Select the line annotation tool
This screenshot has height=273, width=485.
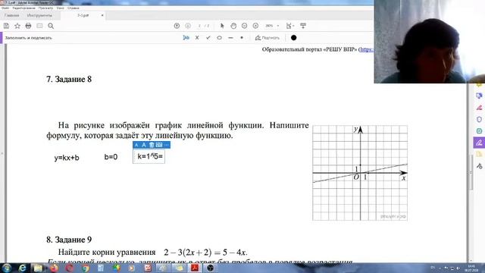pyautogui.click(x=230, y=38)
